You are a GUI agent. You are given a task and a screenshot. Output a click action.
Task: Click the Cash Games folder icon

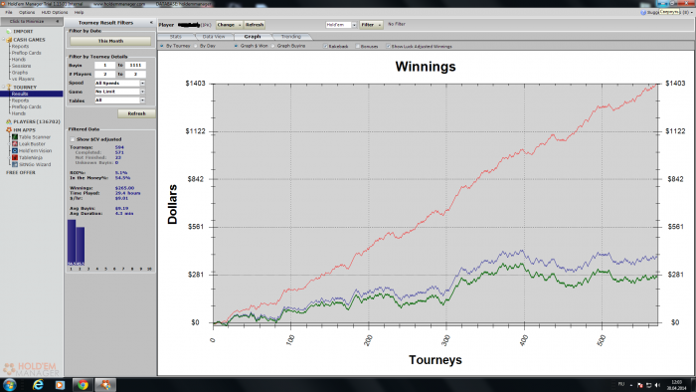tap(9, 40)
